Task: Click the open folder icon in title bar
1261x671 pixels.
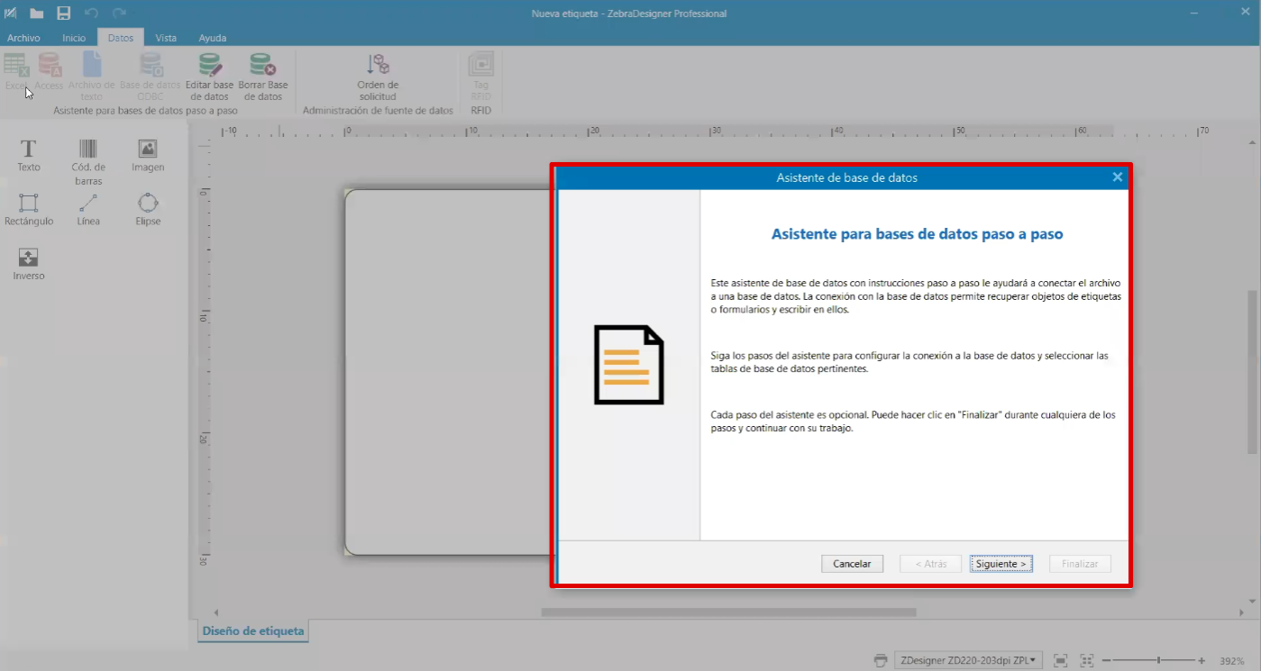Action: point(37,14)
